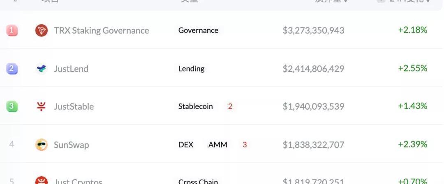Expand the Stablecoin extra tags count 2
The image size is (444, 184).
point(230,106)
